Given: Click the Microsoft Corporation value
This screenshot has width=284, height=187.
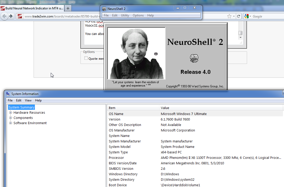Looking at the screenshot, I should tap(178, 130).
